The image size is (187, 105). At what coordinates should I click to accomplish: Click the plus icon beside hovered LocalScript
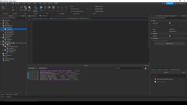point(13,43)
